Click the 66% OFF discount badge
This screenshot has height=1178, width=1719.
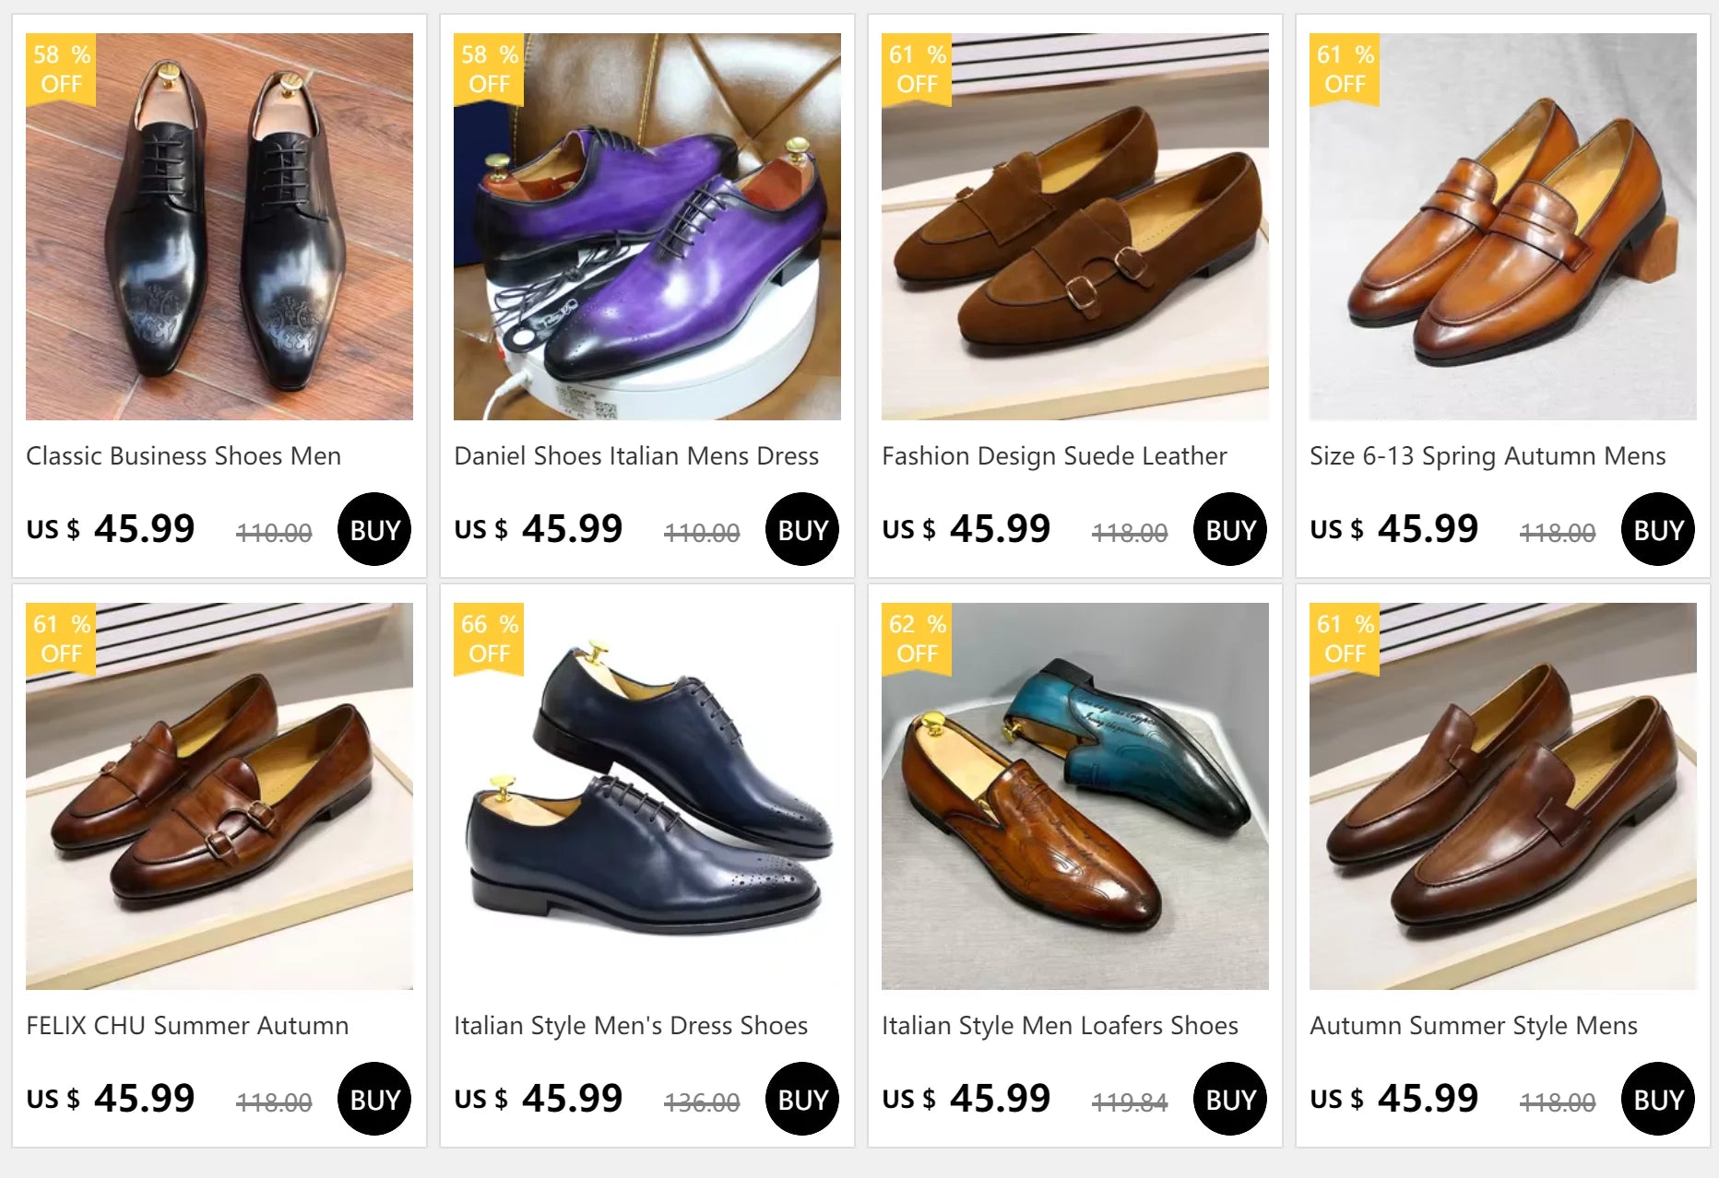point(489,639)
